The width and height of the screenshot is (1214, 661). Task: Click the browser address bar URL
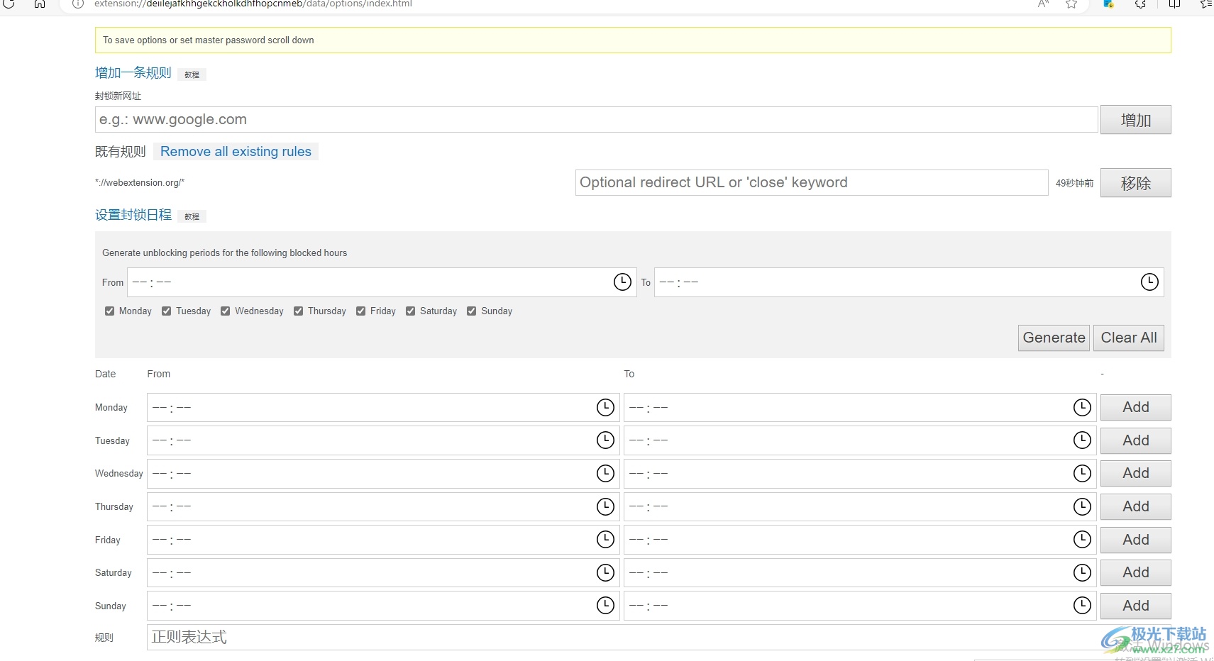(x=253, y=4)
